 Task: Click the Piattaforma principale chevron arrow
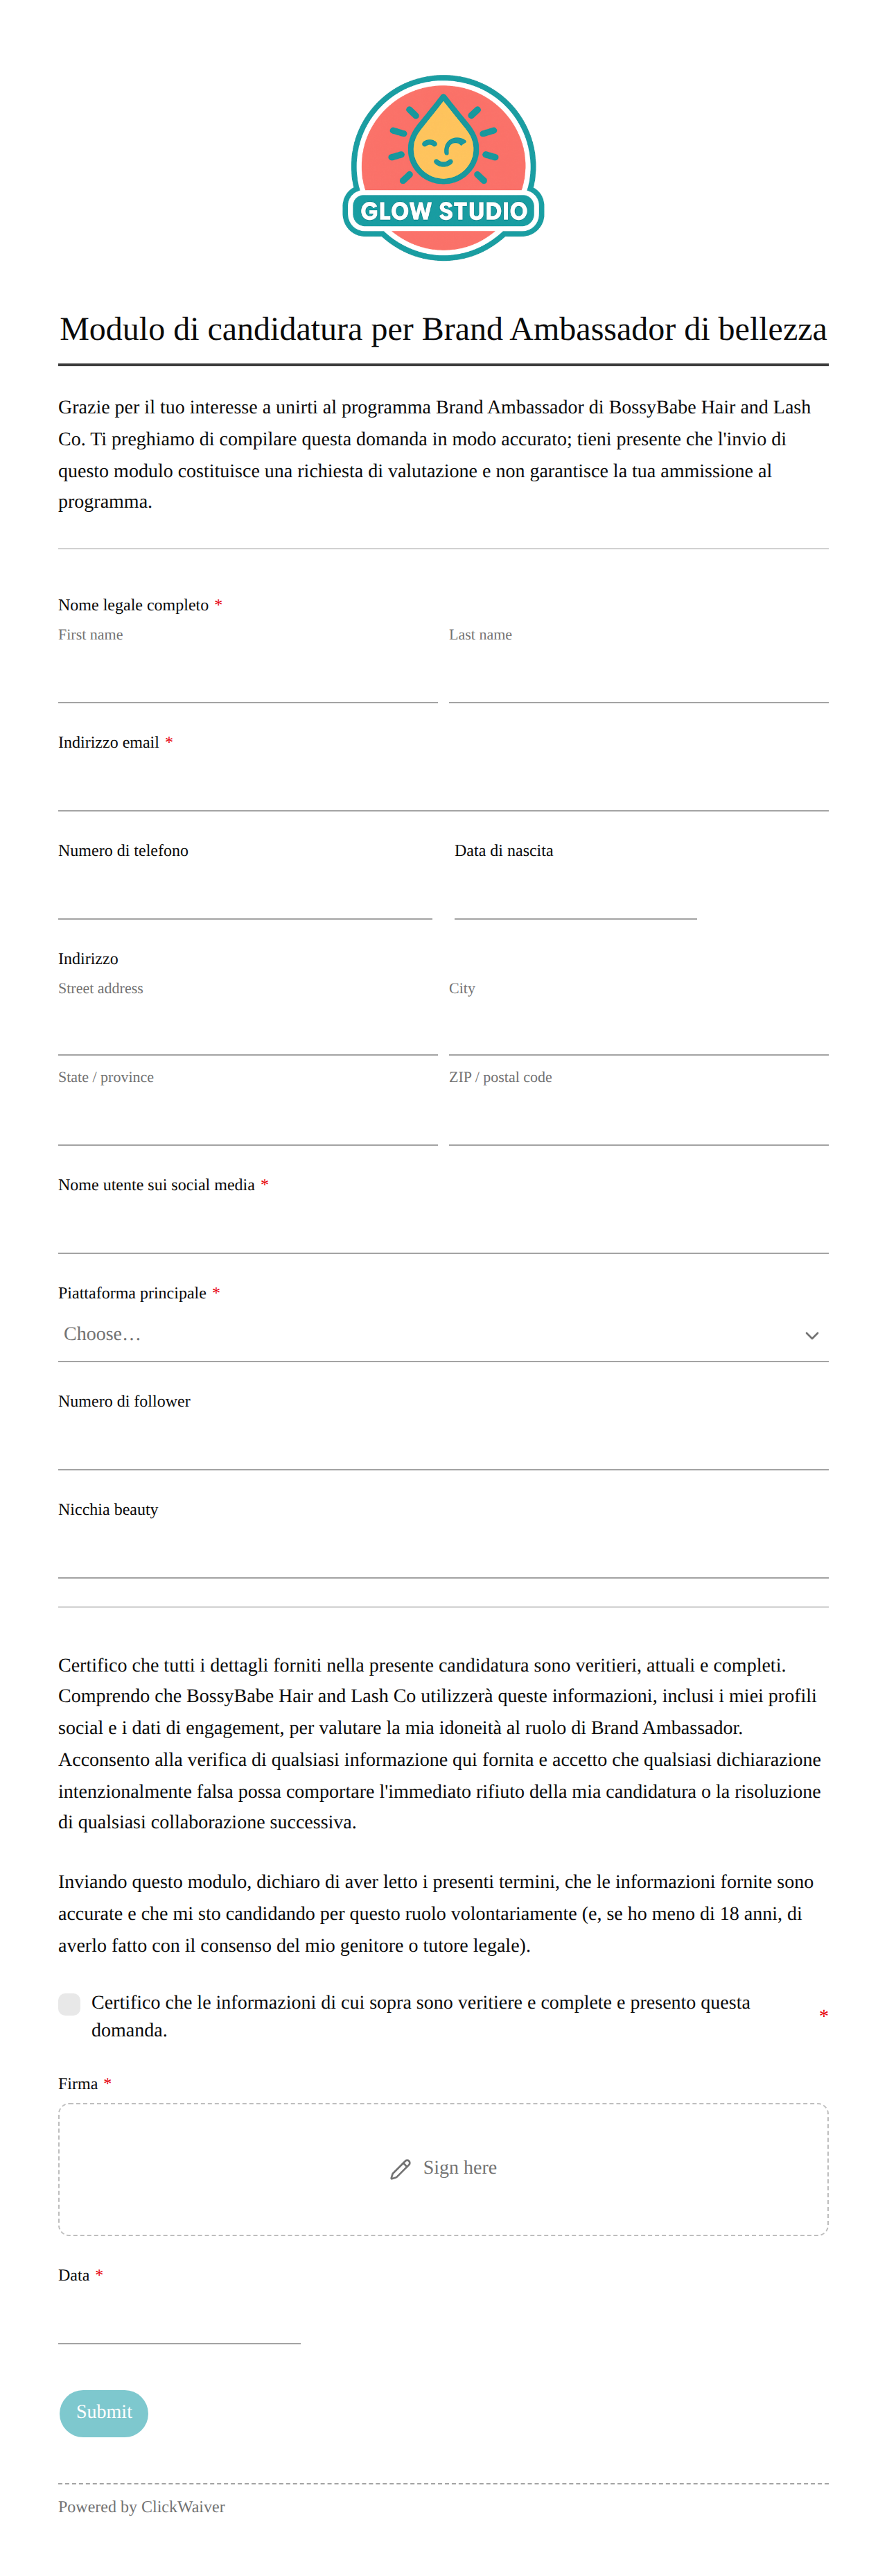811,1335
